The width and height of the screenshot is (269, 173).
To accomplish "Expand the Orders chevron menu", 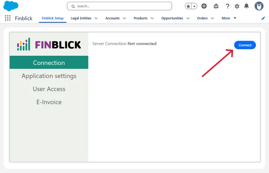I will point(213,18).
